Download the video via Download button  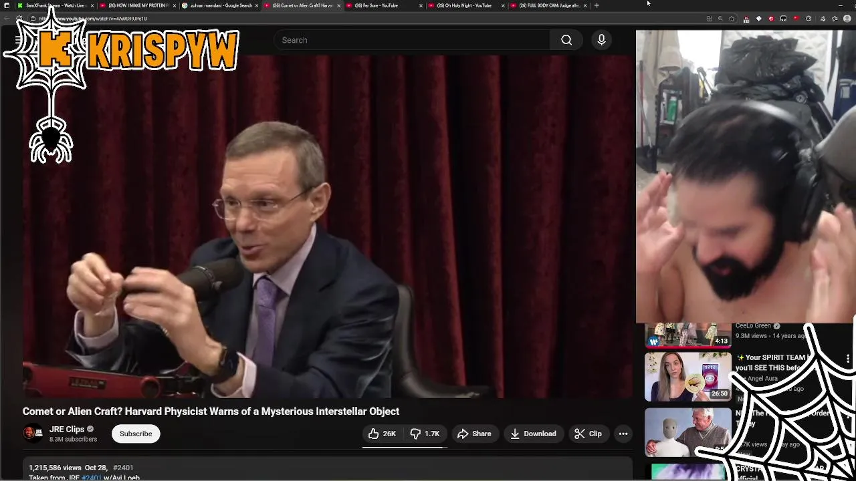pos(533,434)
